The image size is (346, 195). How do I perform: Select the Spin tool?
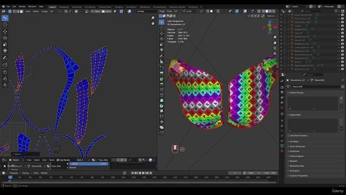[x=162, y=106]
